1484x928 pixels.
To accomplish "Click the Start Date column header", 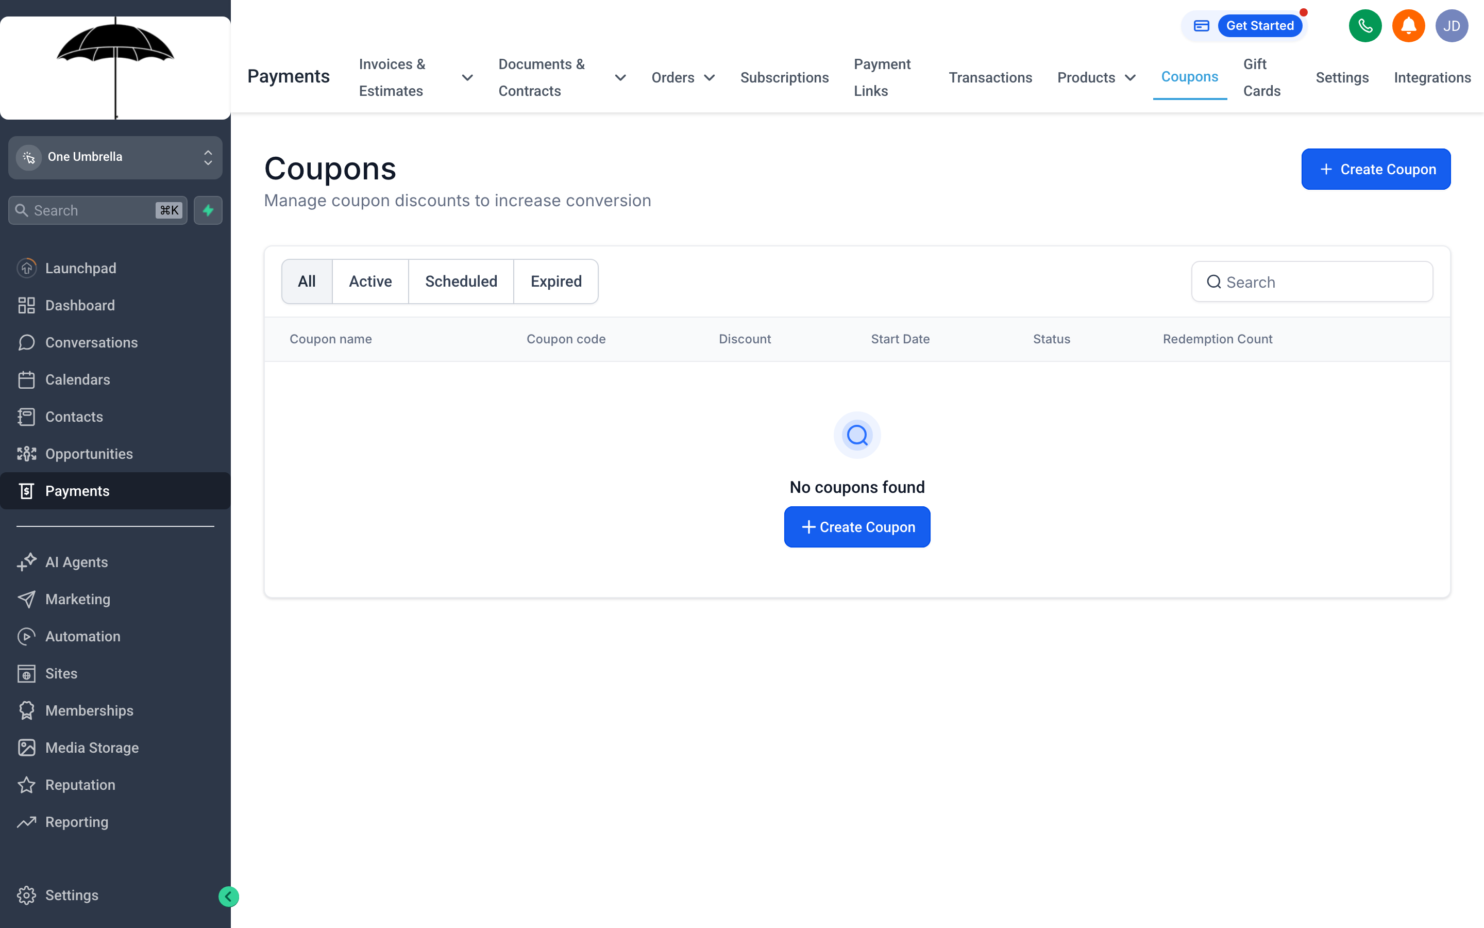I will [x=900, y=339].
